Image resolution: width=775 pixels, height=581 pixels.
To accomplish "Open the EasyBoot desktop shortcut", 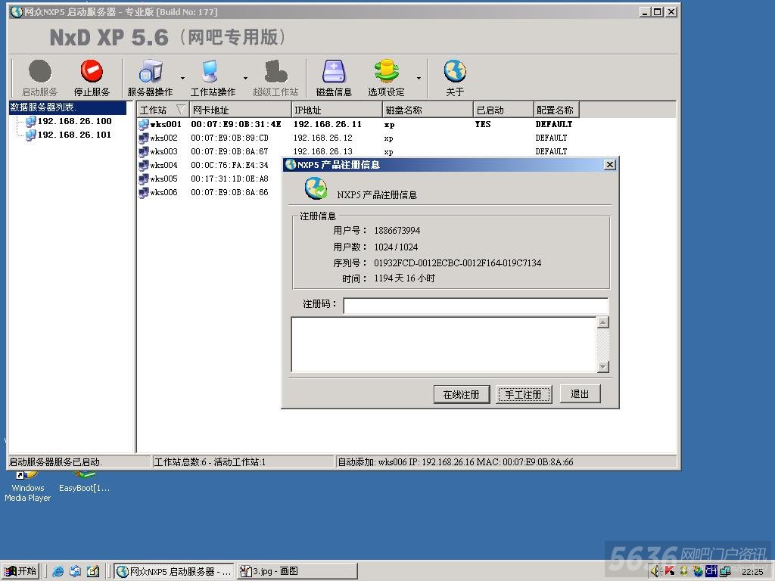I will (84, 483).
